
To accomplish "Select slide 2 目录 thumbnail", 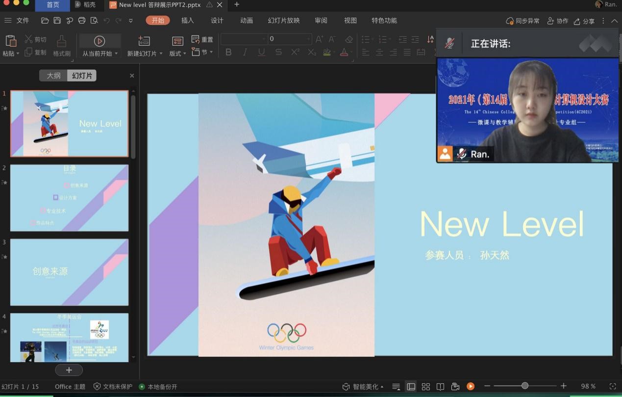I will click(x=70, y=198).
